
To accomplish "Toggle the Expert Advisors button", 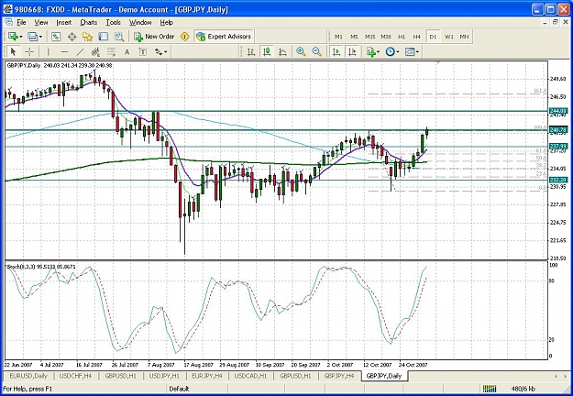I will click(x=224, y=37).
